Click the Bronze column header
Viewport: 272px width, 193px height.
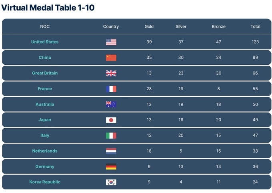(218, 27)
